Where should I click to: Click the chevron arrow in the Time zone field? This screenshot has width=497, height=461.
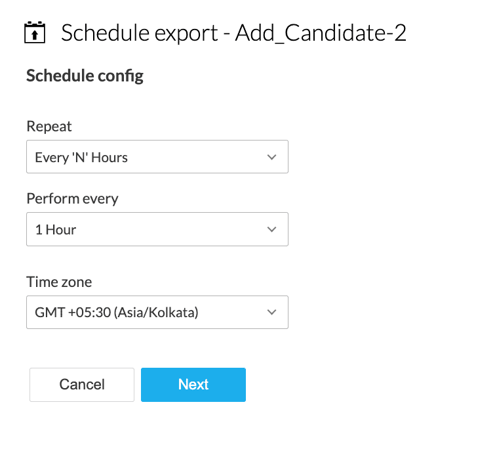tap(273, 313)
